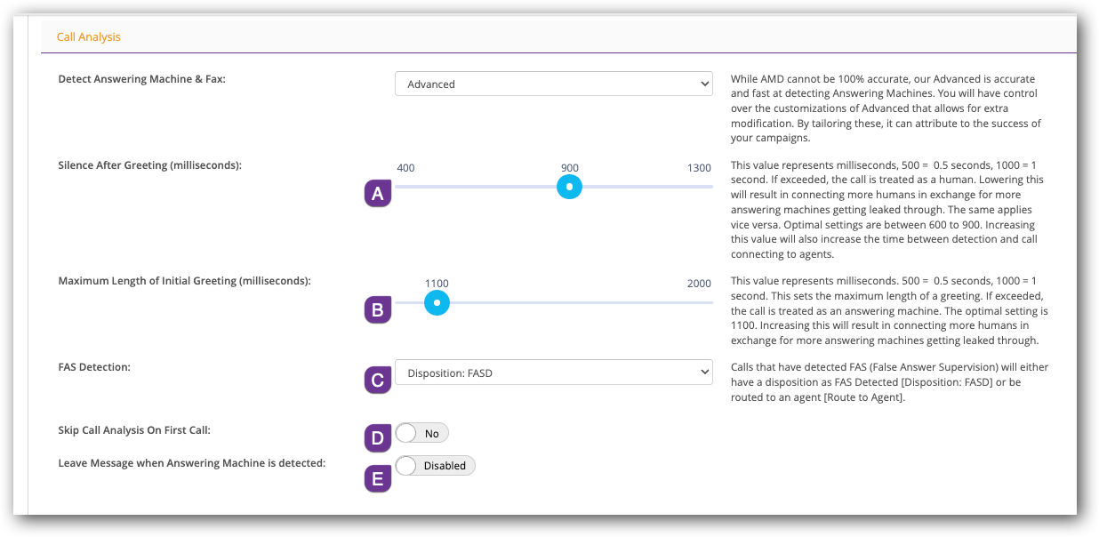The image size is (1099, 537).
Task: Click the Silence After Greeting slider handle
Action: click(569, 187)
